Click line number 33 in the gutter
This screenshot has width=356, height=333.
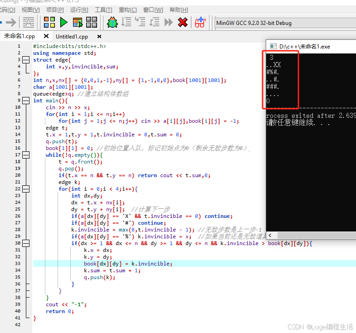coord(18,263)
